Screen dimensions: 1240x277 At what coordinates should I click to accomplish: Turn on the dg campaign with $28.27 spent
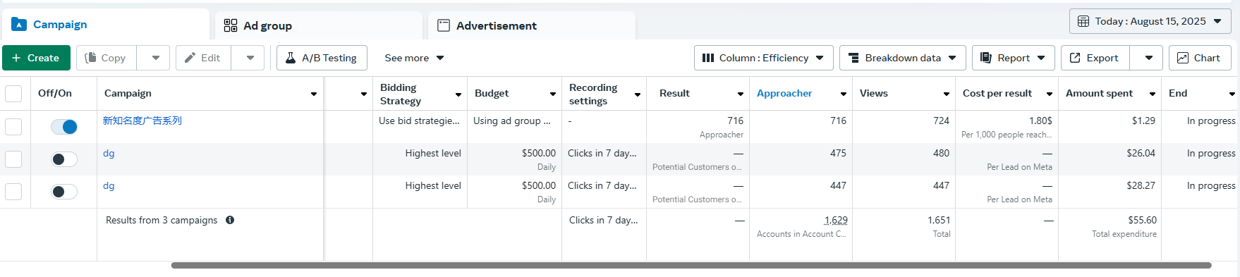64,192
